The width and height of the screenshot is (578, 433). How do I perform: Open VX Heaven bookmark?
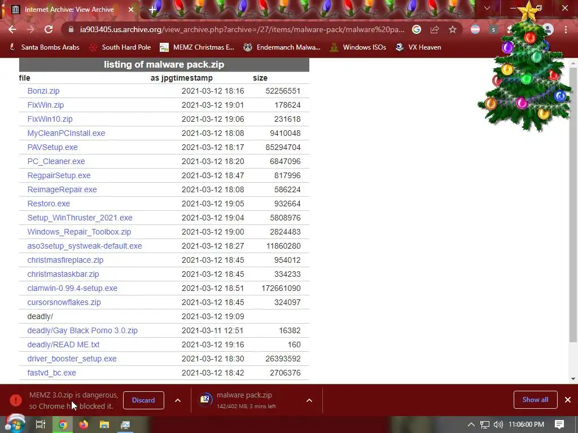pos(418,47)
